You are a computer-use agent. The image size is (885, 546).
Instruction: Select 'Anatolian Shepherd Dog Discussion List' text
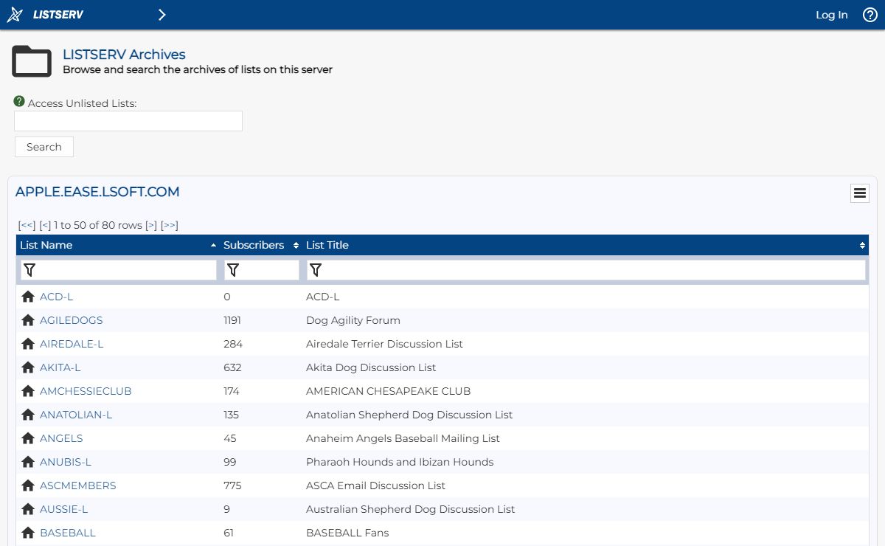pyautogui.click(x=409, y=415)
